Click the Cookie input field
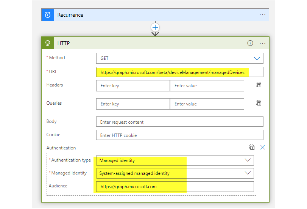The height and width of the screenshot is (209, 307). click(x=180, y=135)
